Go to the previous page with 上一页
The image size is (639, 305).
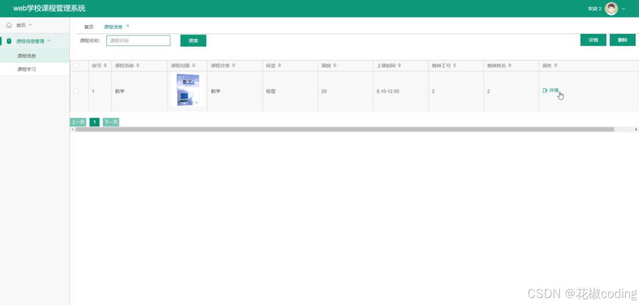tap(78, 122)
